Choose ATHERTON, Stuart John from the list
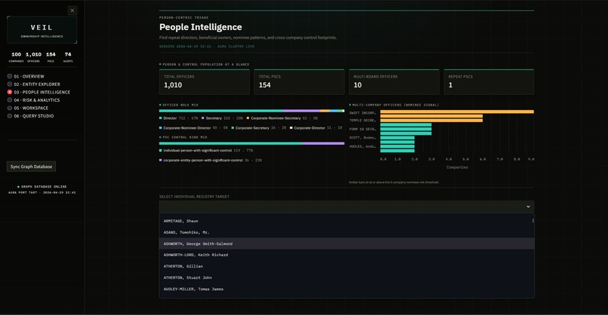608x315 pixels. point(346,278)
